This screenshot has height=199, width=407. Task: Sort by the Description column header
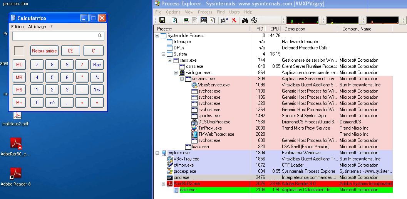[310, 29]
